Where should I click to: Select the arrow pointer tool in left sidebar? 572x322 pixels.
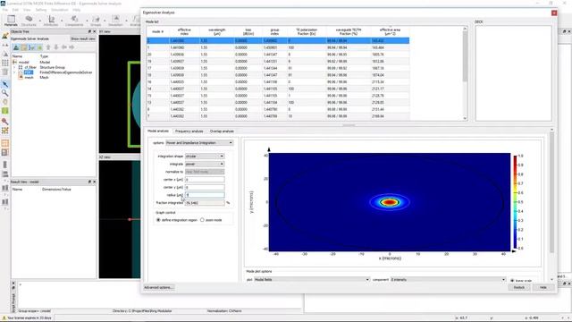[5, 84]
